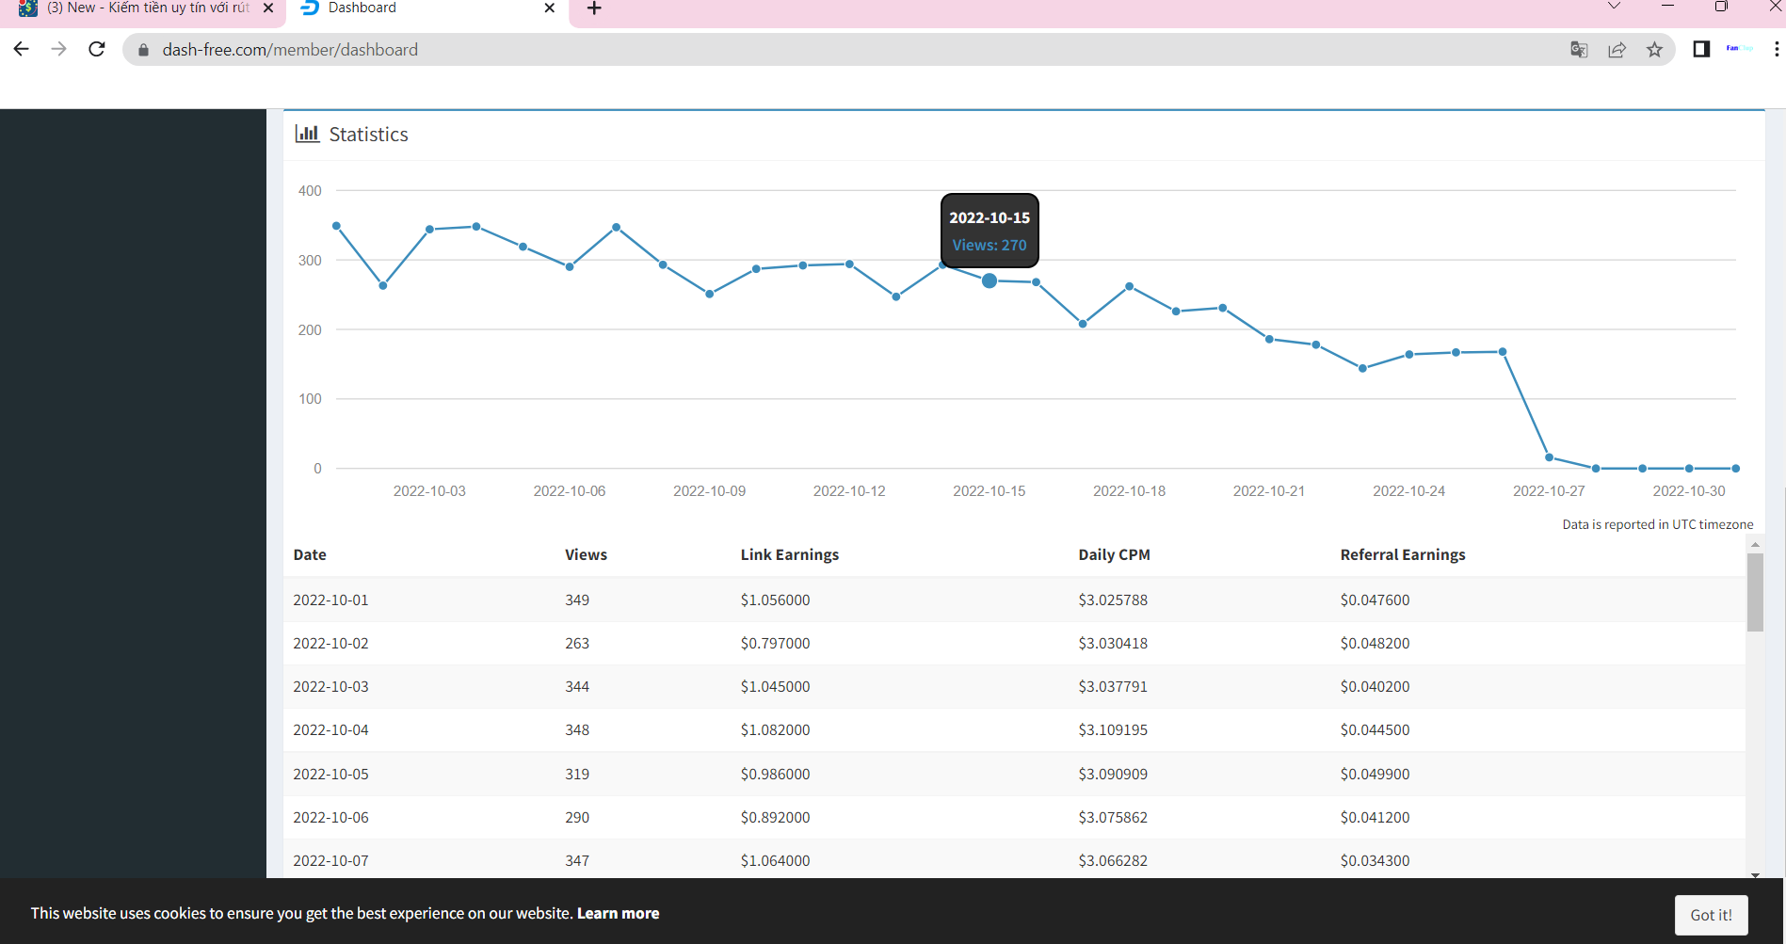Open a new browser tab
Image resolution: width=1786 pixels, height=944 pixels.
pos(594,8)
